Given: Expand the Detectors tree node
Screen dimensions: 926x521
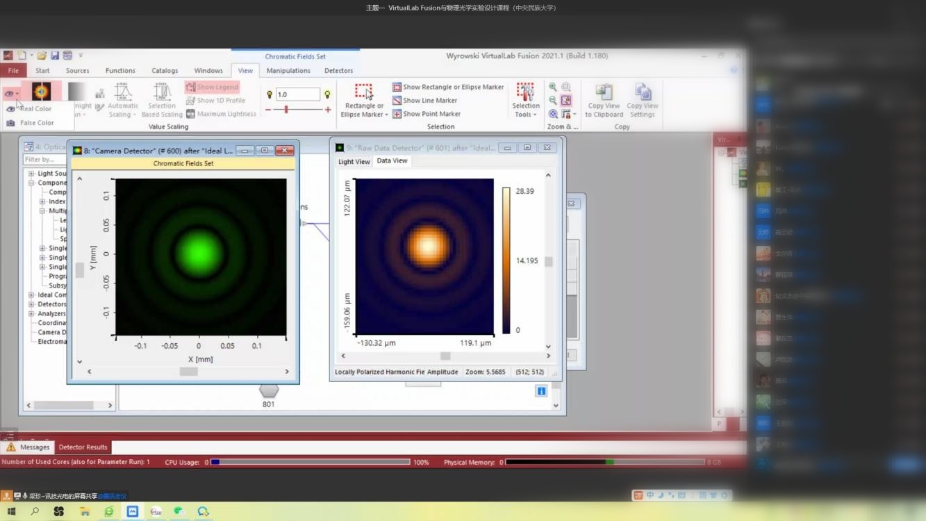Looking at the screenshot, I should (x=31, y=304).
